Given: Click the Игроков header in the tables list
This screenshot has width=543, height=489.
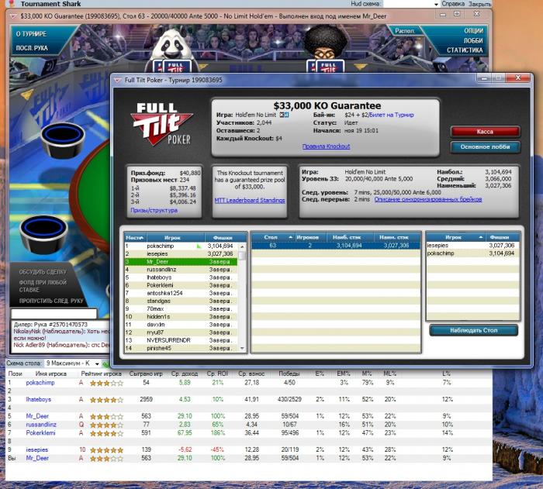Looking at the screenshot, I should click(x=310, y=237).
